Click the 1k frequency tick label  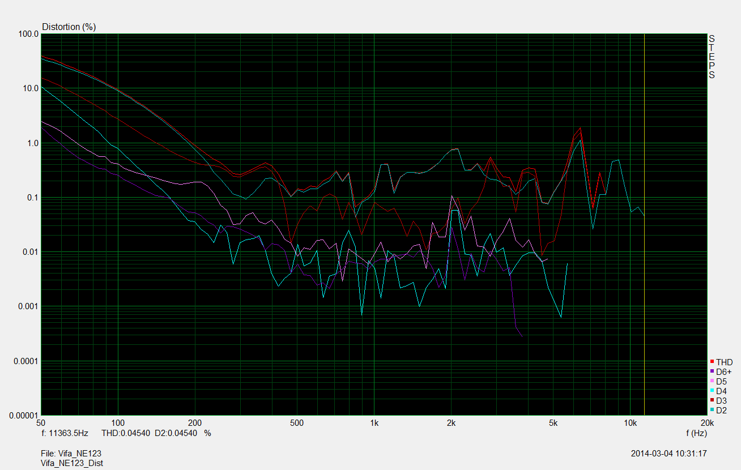374,423
